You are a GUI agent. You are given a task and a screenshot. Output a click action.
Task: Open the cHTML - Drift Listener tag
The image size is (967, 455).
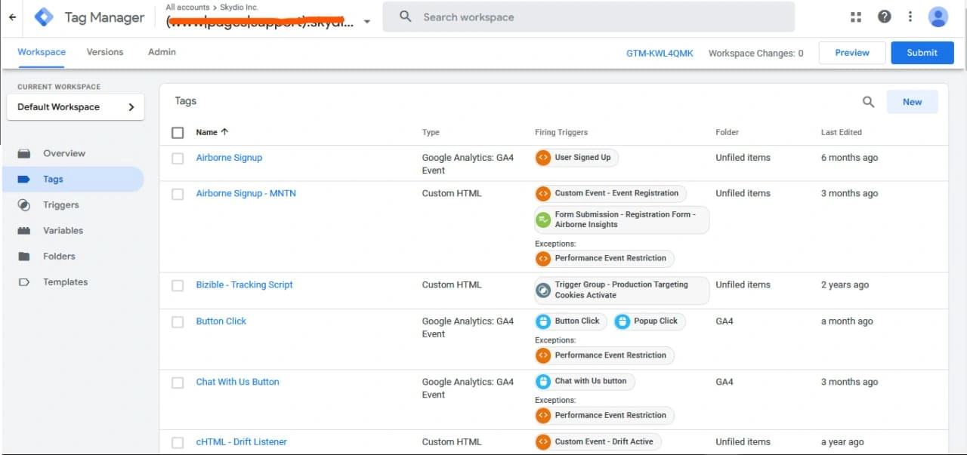click(x=242, y=441)
